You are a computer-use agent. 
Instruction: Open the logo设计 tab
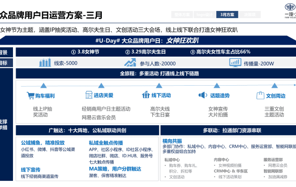pos(205,15)
